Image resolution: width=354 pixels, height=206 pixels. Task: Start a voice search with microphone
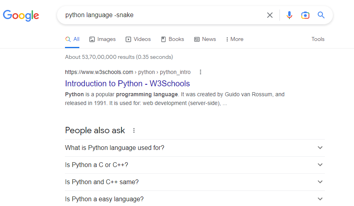pyautogui.click(x=289, y=15)
